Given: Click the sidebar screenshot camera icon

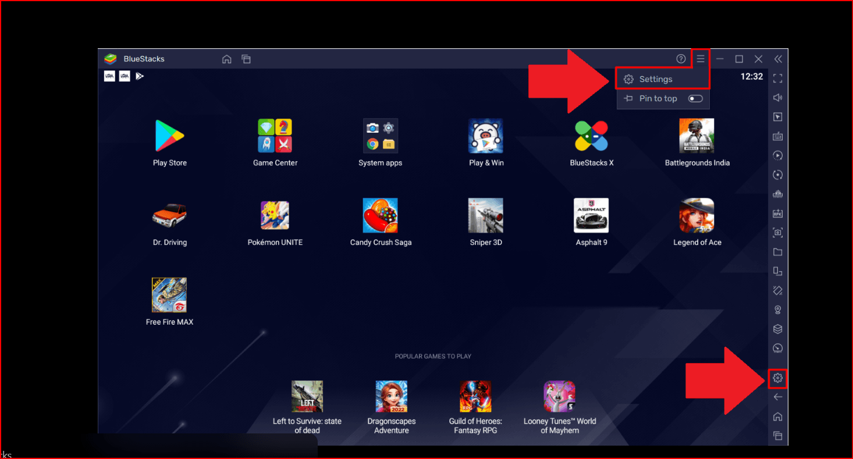Looking at the screenshot, I should click(x=777, y=233).
